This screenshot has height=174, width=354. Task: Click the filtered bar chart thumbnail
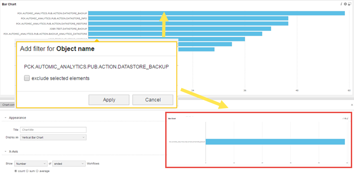pyautogui.click(x=259, y=140)
